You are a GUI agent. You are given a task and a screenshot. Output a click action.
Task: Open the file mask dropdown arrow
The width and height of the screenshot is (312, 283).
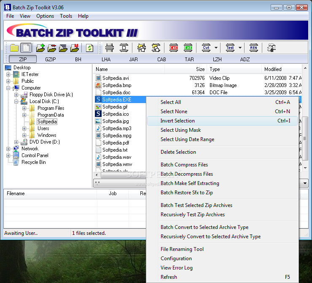(305, 183)
